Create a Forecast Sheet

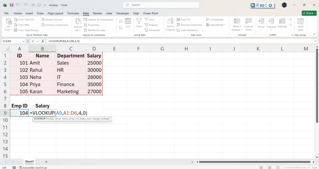pyautogui.click(x=248, y=25)
